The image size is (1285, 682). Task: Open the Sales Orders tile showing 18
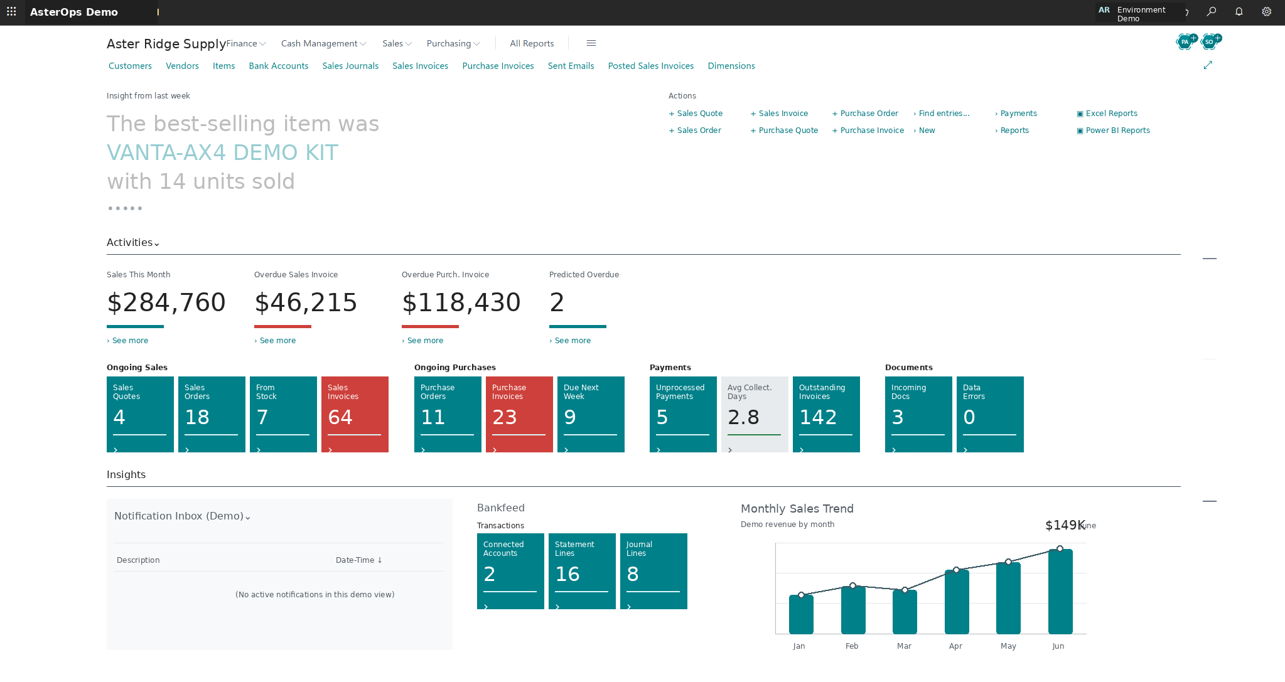(212, 414)
